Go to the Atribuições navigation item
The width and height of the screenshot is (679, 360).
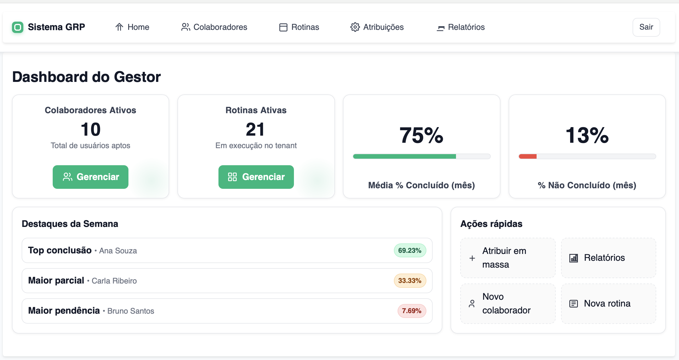point(377,27)
